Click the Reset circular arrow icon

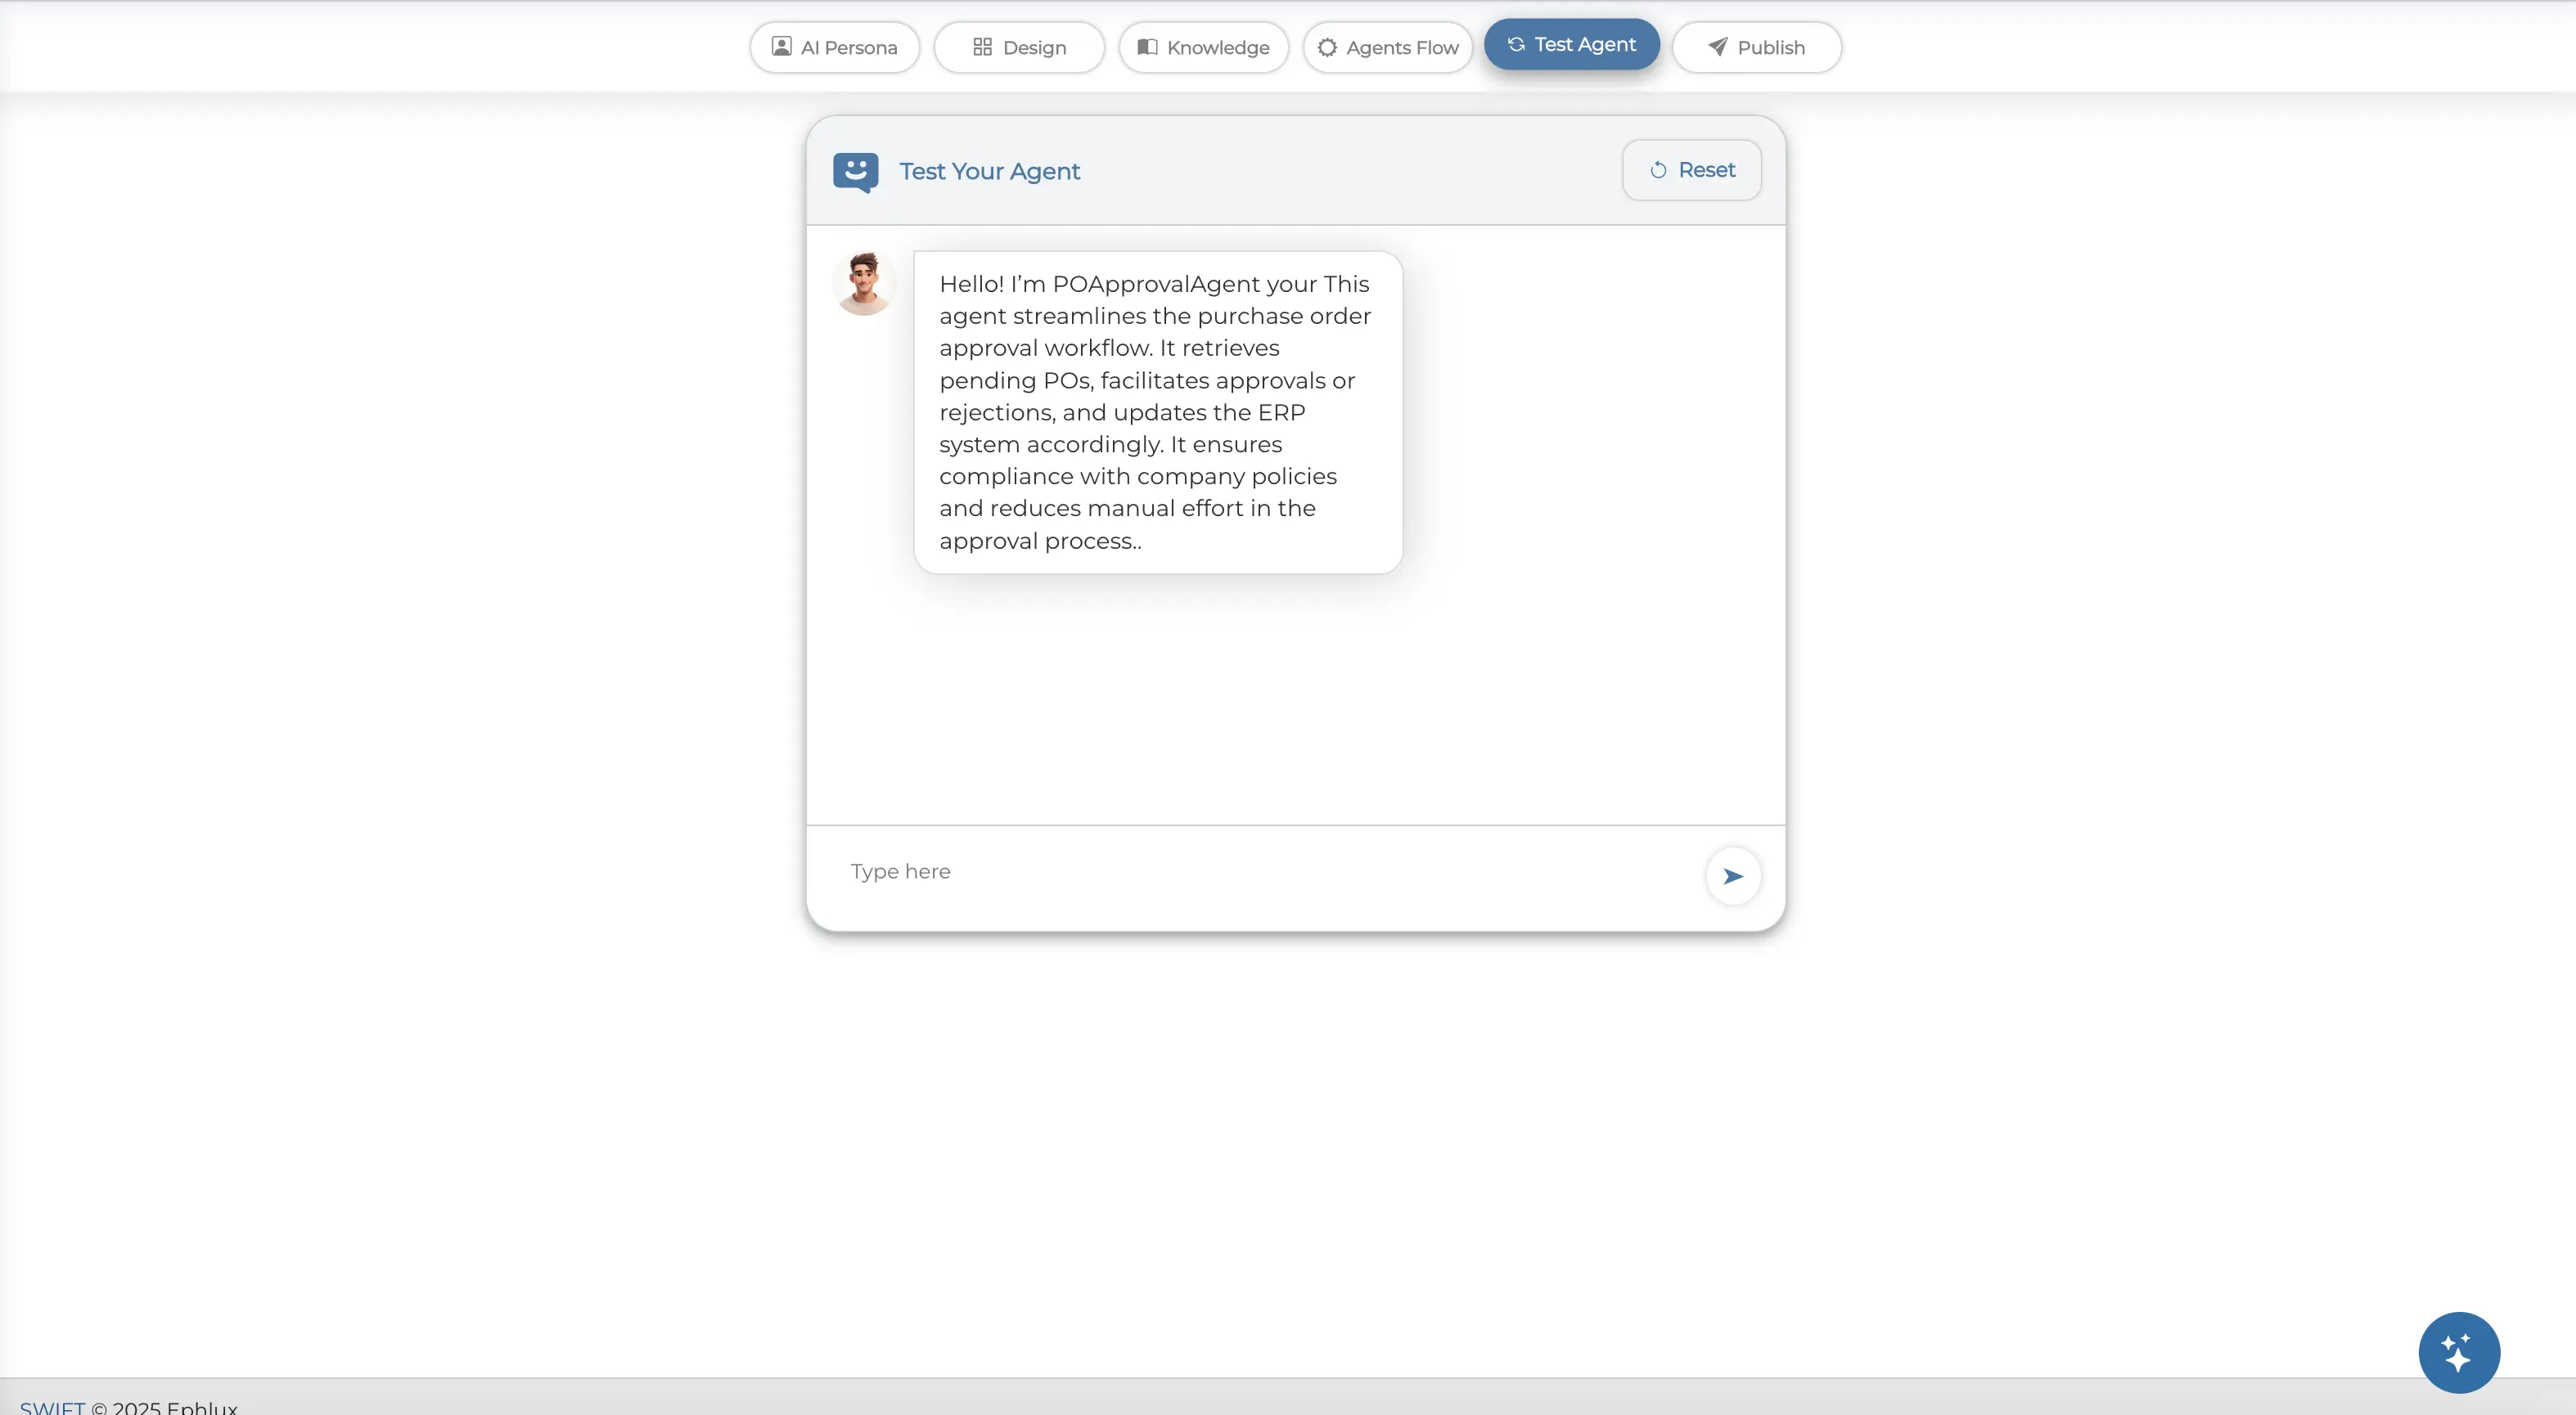pos(1658,170)
